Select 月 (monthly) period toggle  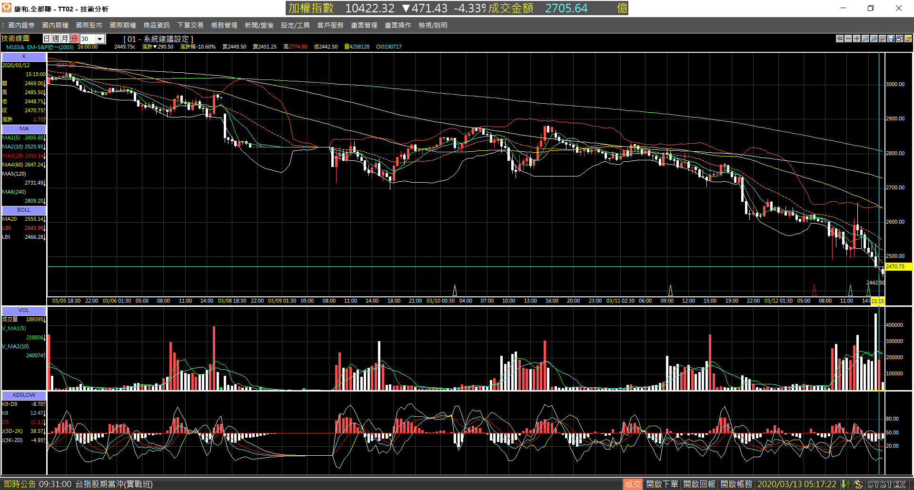(x=65, y=39)
